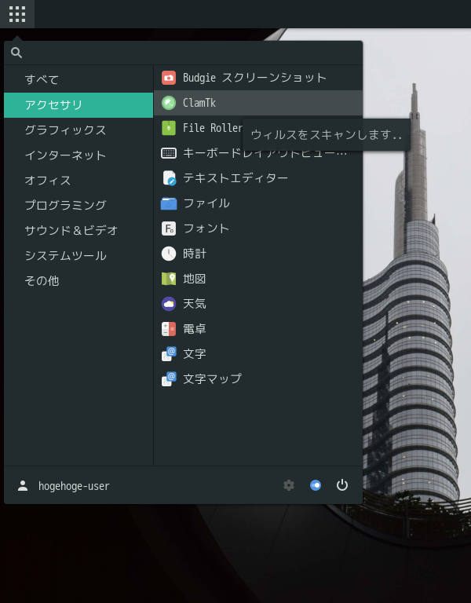Viewport: 471px width, 603px height.
Task: Select the インターネット category
Action: (78, 155)
